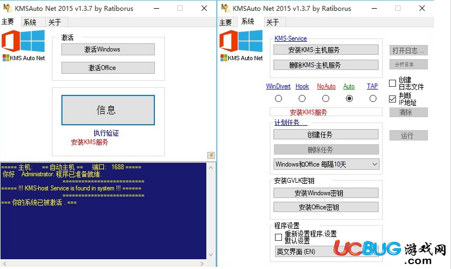This screenshot has width=451, height=269.
Task: Click the large 信息 button
Action: (108, 110)
